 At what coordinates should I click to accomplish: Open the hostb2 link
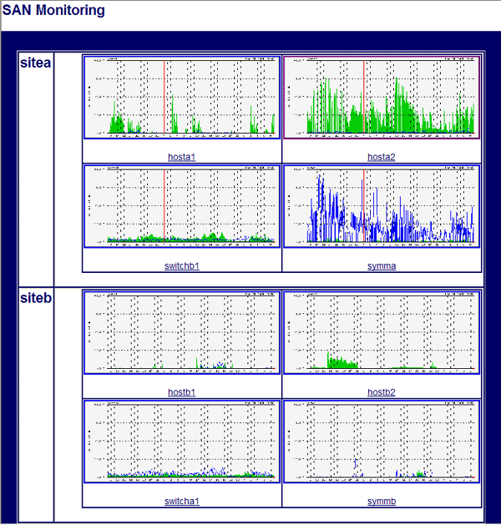(x=382, y=392)
